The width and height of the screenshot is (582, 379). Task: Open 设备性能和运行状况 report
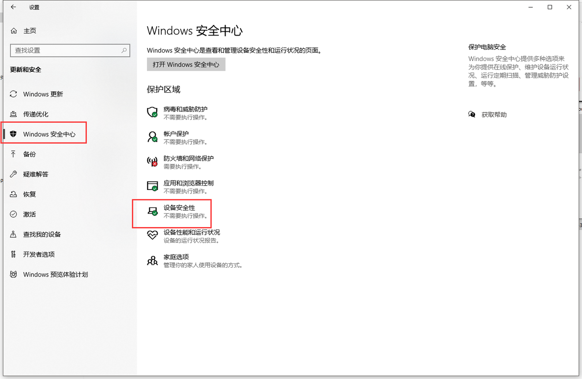[184, 236]
